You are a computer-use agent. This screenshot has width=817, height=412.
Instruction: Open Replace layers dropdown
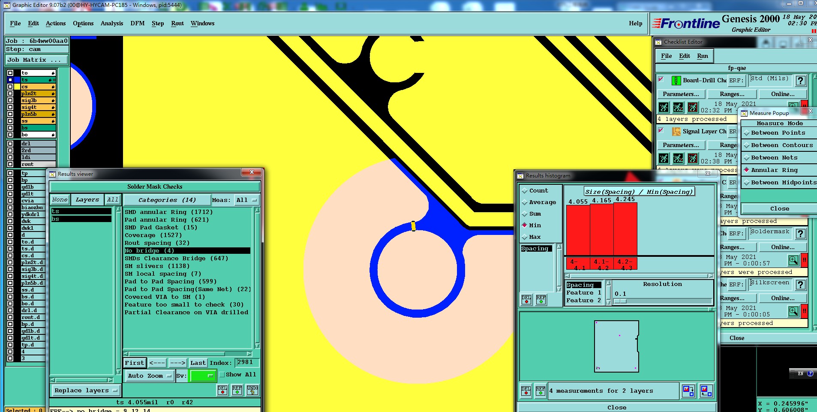point(86,391)
